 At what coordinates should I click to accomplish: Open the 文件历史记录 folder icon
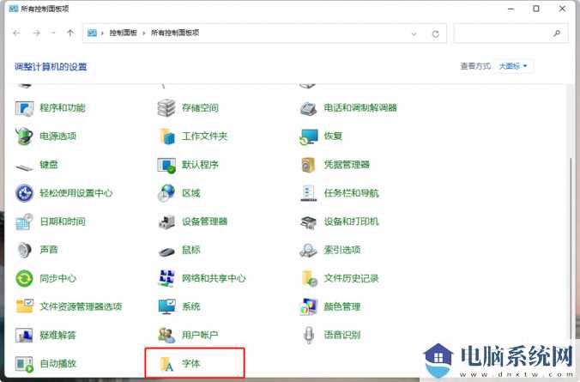click(x=309, y=278)
